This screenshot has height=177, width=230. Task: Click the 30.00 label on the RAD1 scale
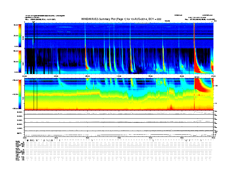[16, 62]
